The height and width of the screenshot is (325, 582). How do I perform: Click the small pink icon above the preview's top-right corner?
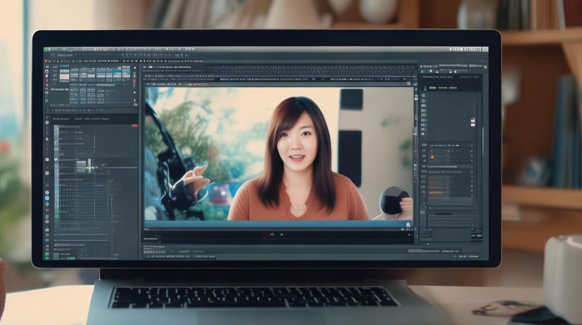[408, 83]
